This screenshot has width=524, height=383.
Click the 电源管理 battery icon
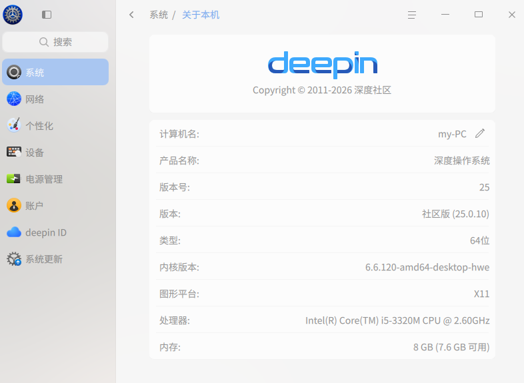14,179
